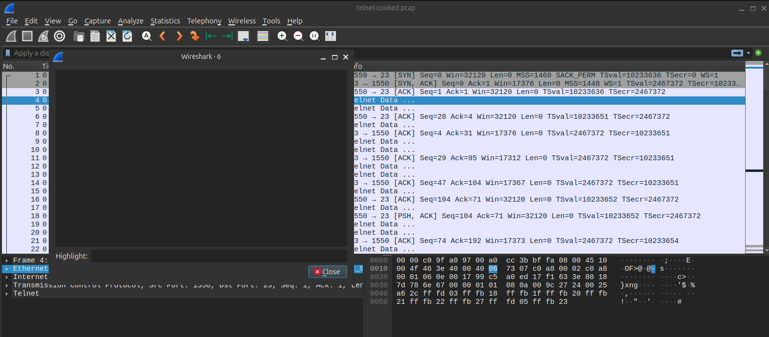Screen dimensions: 769x337
Task: Open the recent display filter dropdown arrow
Action: (748, 53)
